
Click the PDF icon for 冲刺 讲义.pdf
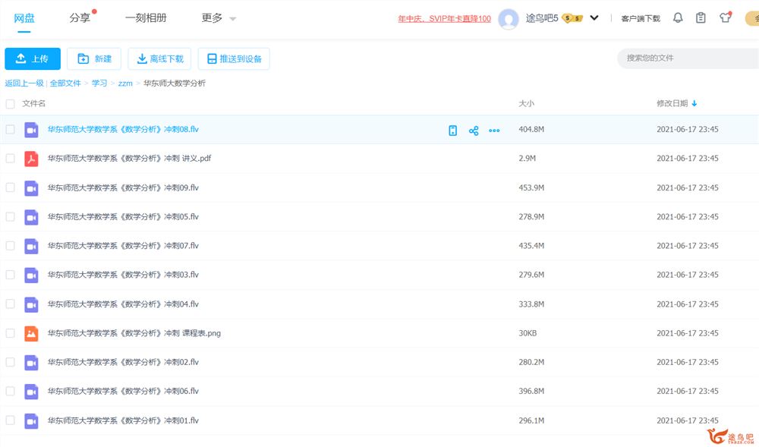coord(31,159)
